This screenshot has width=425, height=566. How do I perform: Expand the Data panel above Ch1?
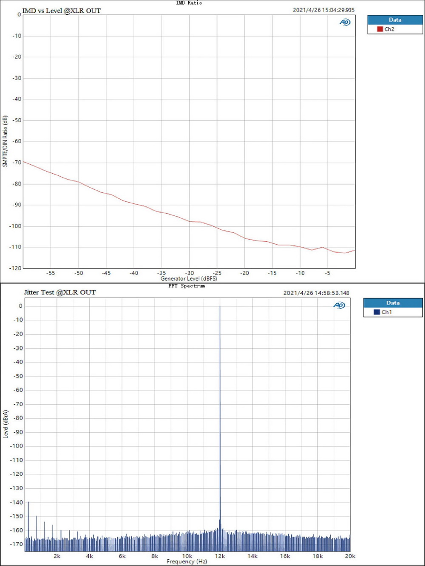[x=393, y=303]
